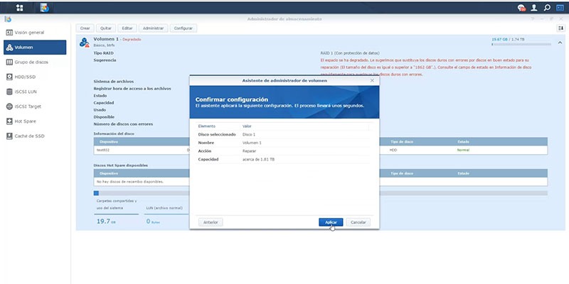Screen dimensions: 569x284
Task: Open the Hot Spare section
Action: click(35, 121)
